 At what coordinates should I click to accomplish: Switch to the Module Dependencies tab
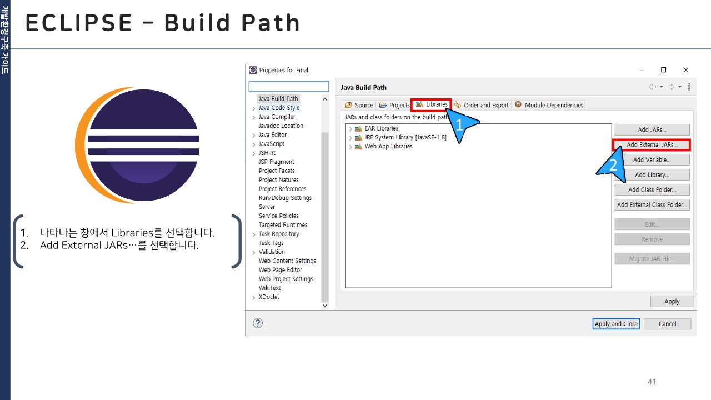click(549, 105)
